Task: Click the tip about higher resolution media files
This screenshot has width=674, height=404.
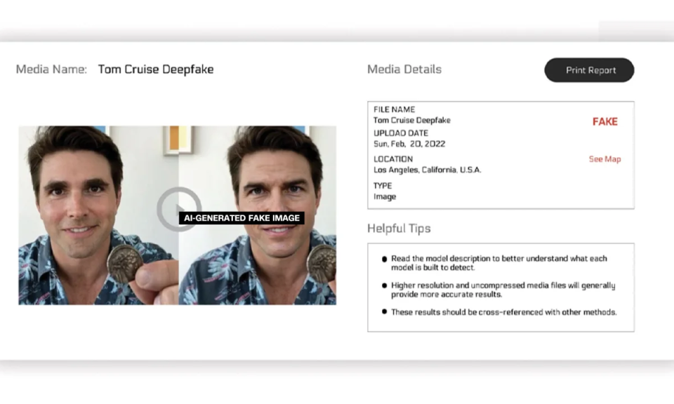Action: pos(503,290)
